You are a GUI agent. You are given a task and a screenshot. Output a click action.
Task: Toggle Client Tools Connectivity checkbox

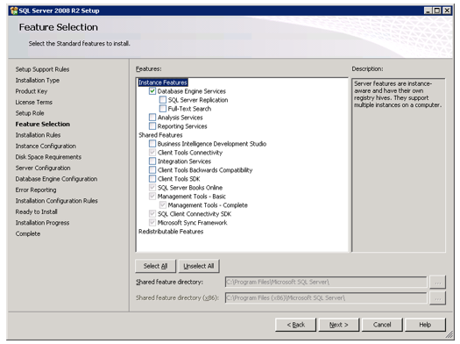[152, 153]
